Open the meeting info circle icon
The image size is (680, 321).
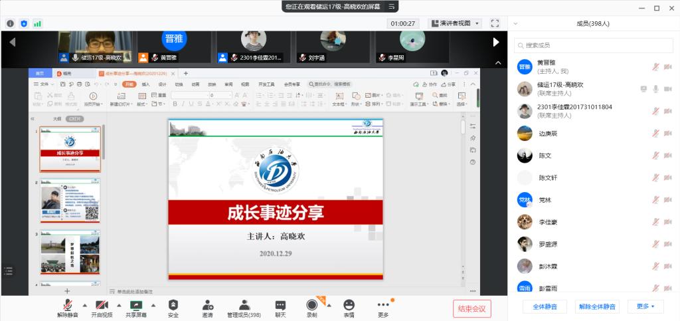11,23
